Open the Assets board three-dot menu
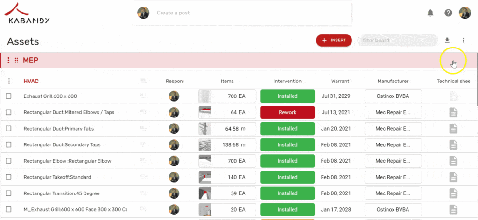The image size is (478, 220). click(x=463, y=41)
